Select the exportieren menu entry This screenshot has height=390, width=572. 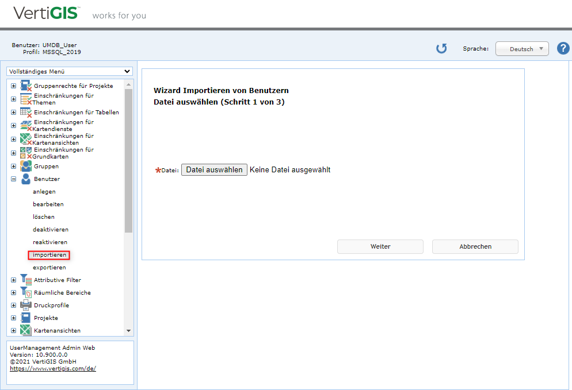tap(49, 268)
